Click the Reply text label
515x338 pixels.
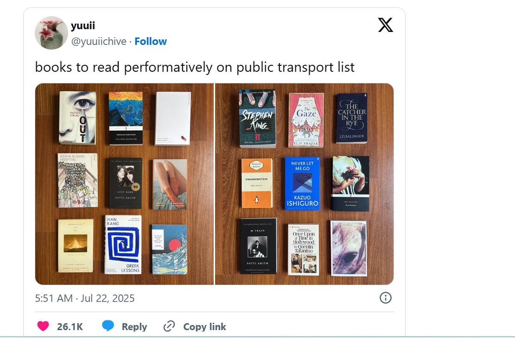tap(134, 326)
